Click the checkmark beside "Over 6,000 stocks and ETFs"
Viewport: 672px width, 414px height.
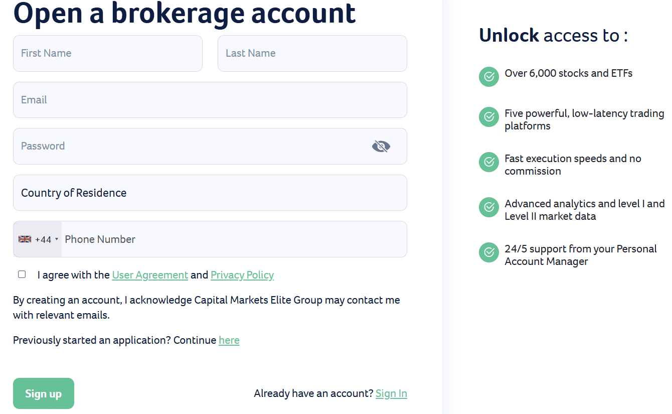(x=488, y=77)
